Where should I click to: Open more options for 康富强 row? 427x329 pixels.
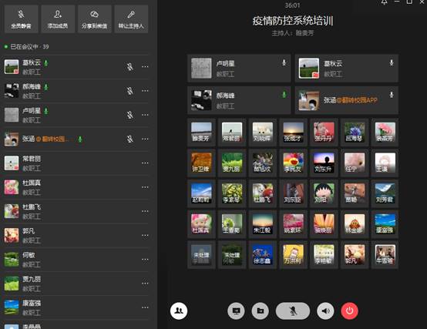[x=145, y=307]
